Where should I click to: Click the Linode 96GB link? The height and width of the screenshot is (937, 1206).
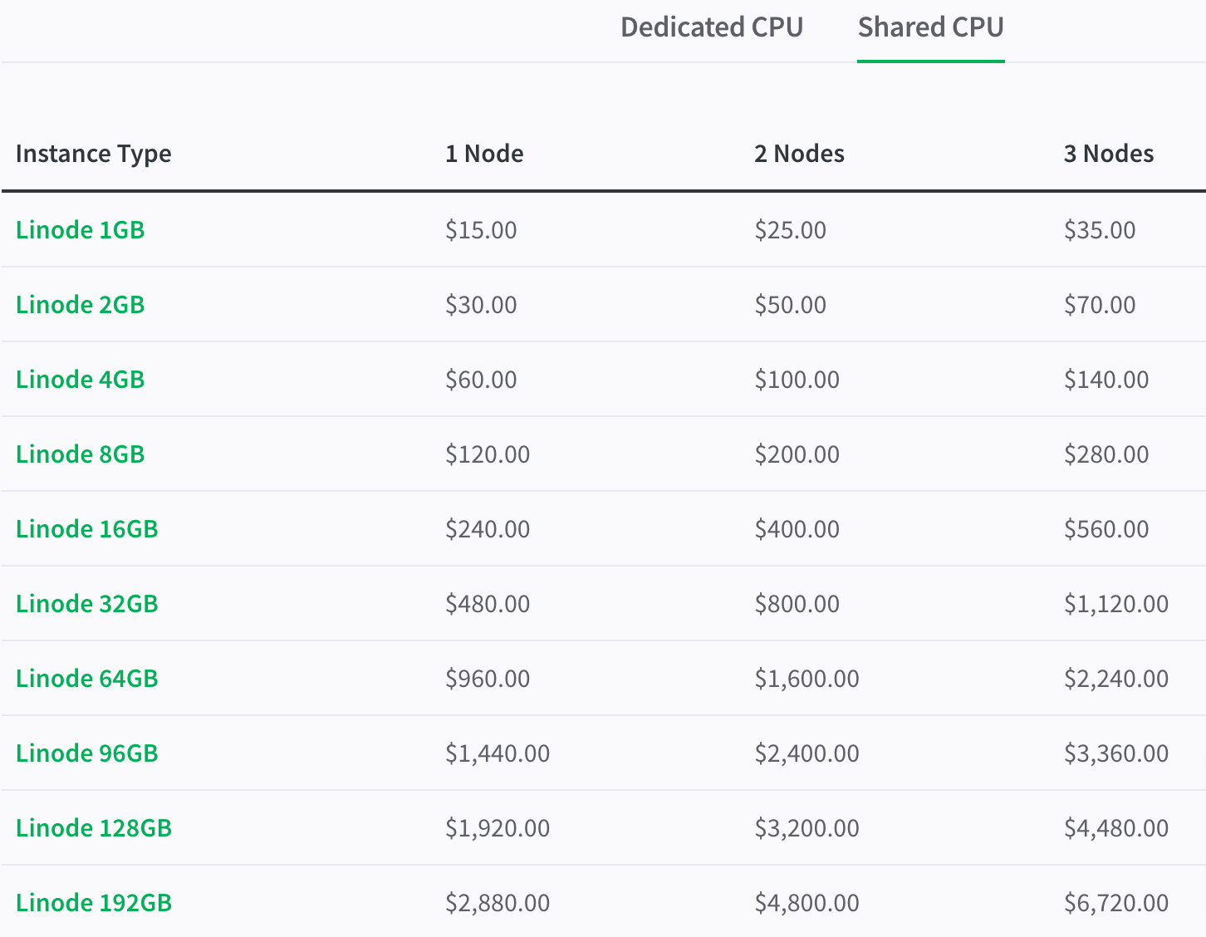click(x=86, y=753)
